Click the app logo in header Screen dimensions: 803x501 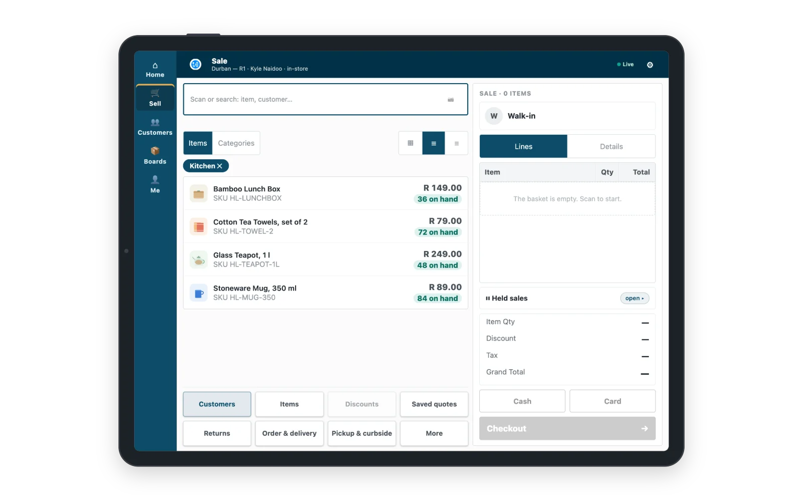[x=195, y=64]
